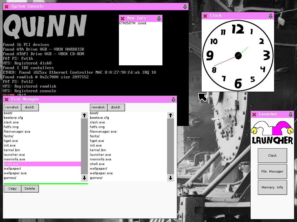Select clock.exe in the right pane
The width and height of the screenshot is (297, 222).
pyautogui.click(x=128, y=122)
